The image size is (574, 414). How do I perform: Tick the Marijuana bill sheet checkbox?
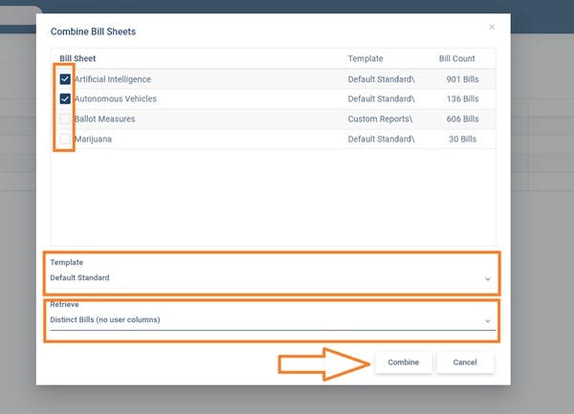tap(65, 139)
